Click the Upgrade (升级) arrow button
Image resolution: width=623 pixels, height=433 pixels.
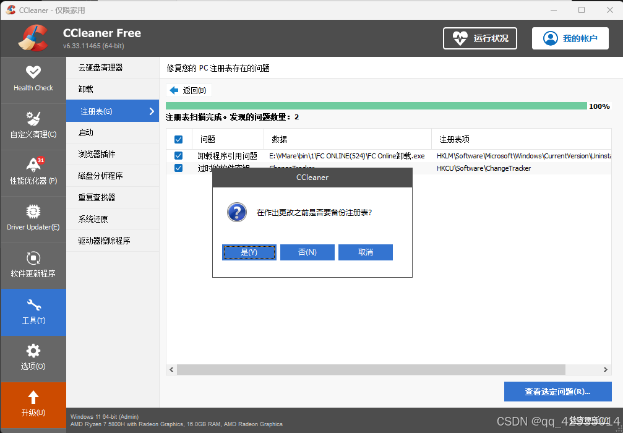(x=33, y=405)
